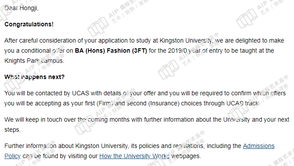Click the AIP book watermark over What happens next

14,83
